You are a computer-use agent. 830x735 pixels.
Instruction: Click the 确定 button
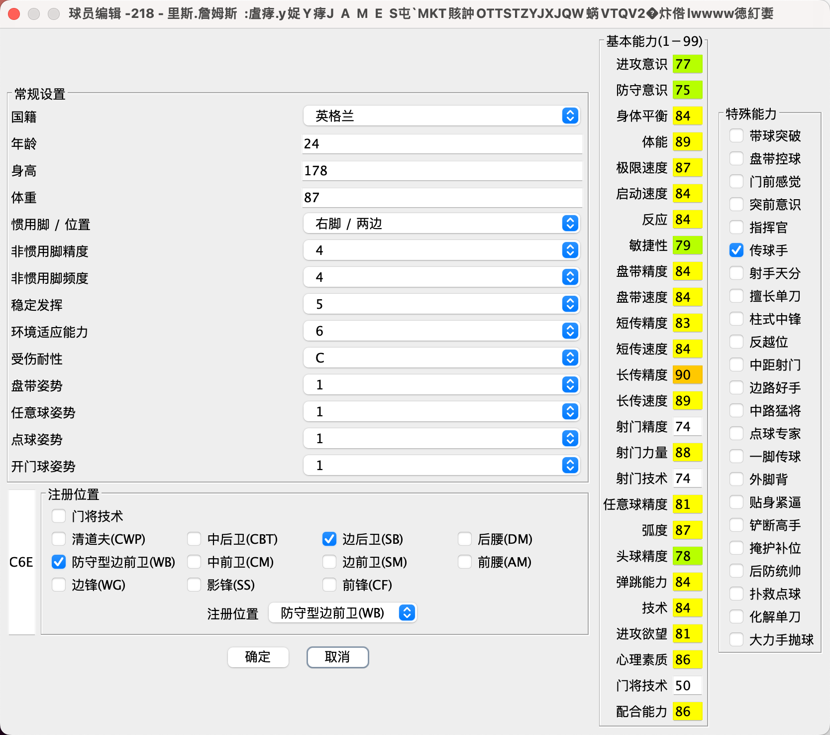click(258, 657)
